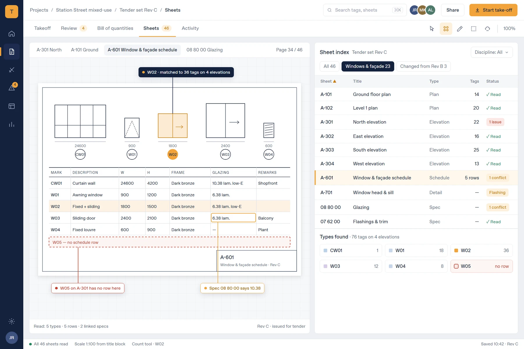Go to the Projects breadcrumb
This screenshot has height=349, width=524.
click(39, 10)
